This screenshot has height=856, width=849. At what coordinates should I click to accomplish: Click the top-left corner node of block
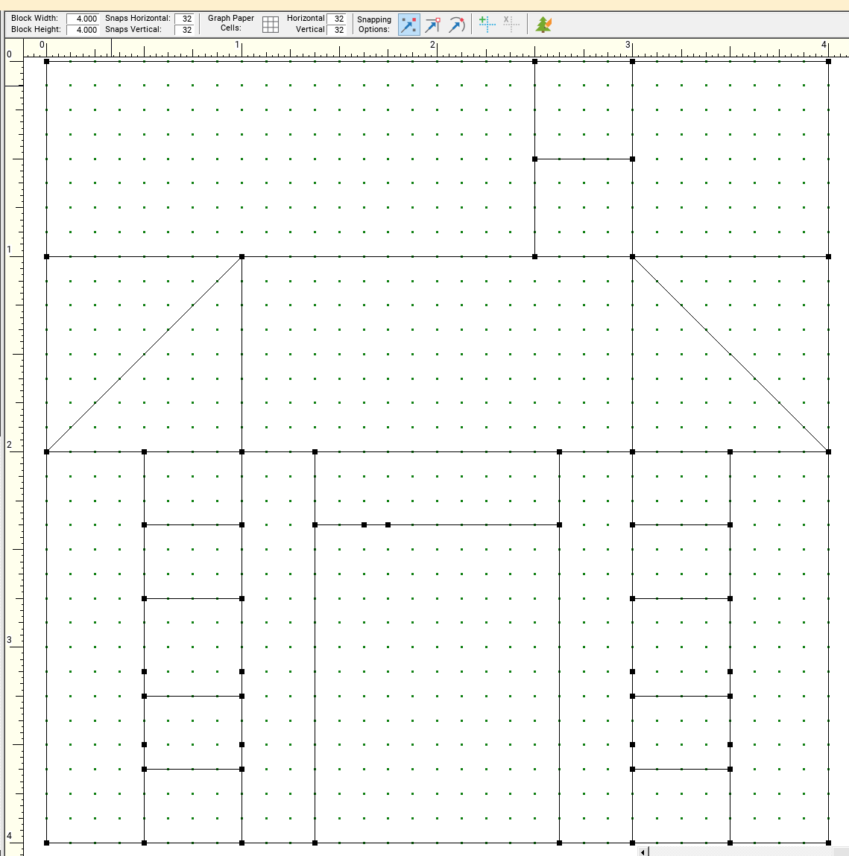pyautogui.click(x=46, y=61)
